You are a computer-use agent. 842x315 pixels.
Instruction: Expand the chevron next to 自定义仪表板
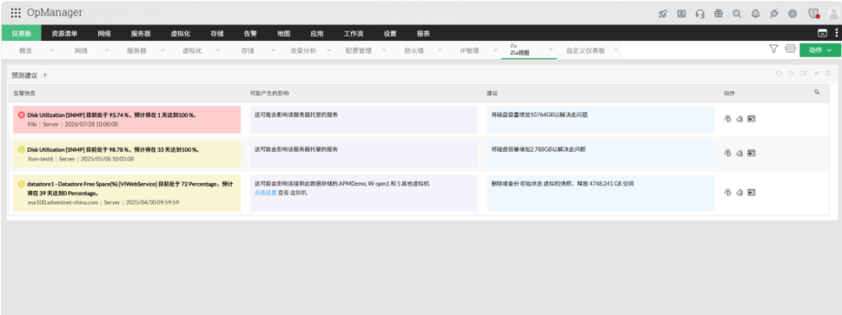pyautogui.click(x=615, y=50)
